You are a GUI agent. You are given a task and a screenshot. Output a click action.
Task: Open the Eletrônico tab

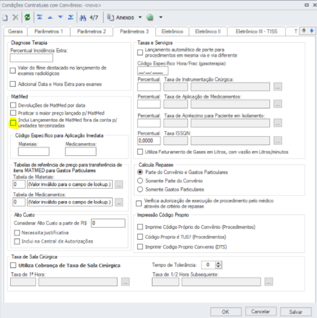click(x=172, y=32)
